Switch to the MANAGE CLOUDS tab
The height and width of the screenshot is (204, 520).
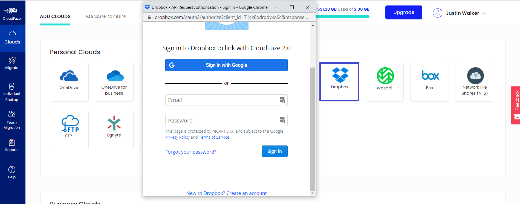click(x=106, y=17)
